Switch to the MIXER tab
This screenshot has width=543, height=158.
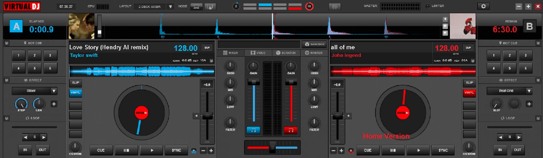231,53
